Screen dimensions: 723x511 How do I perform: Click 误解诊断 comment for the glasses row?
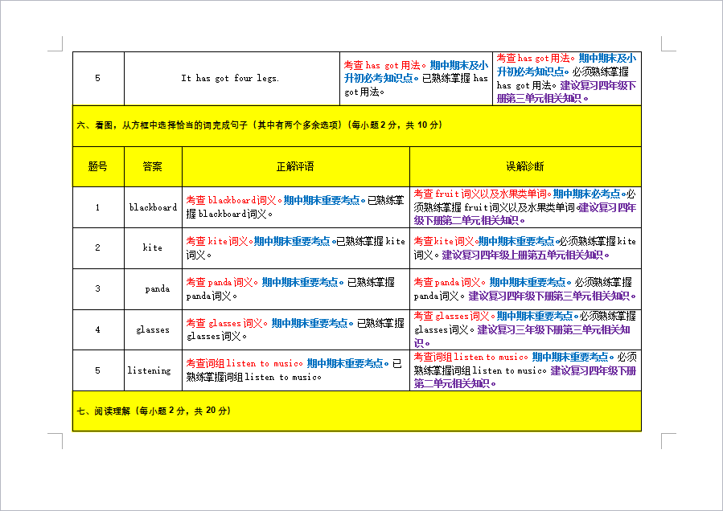click(524, 329)
